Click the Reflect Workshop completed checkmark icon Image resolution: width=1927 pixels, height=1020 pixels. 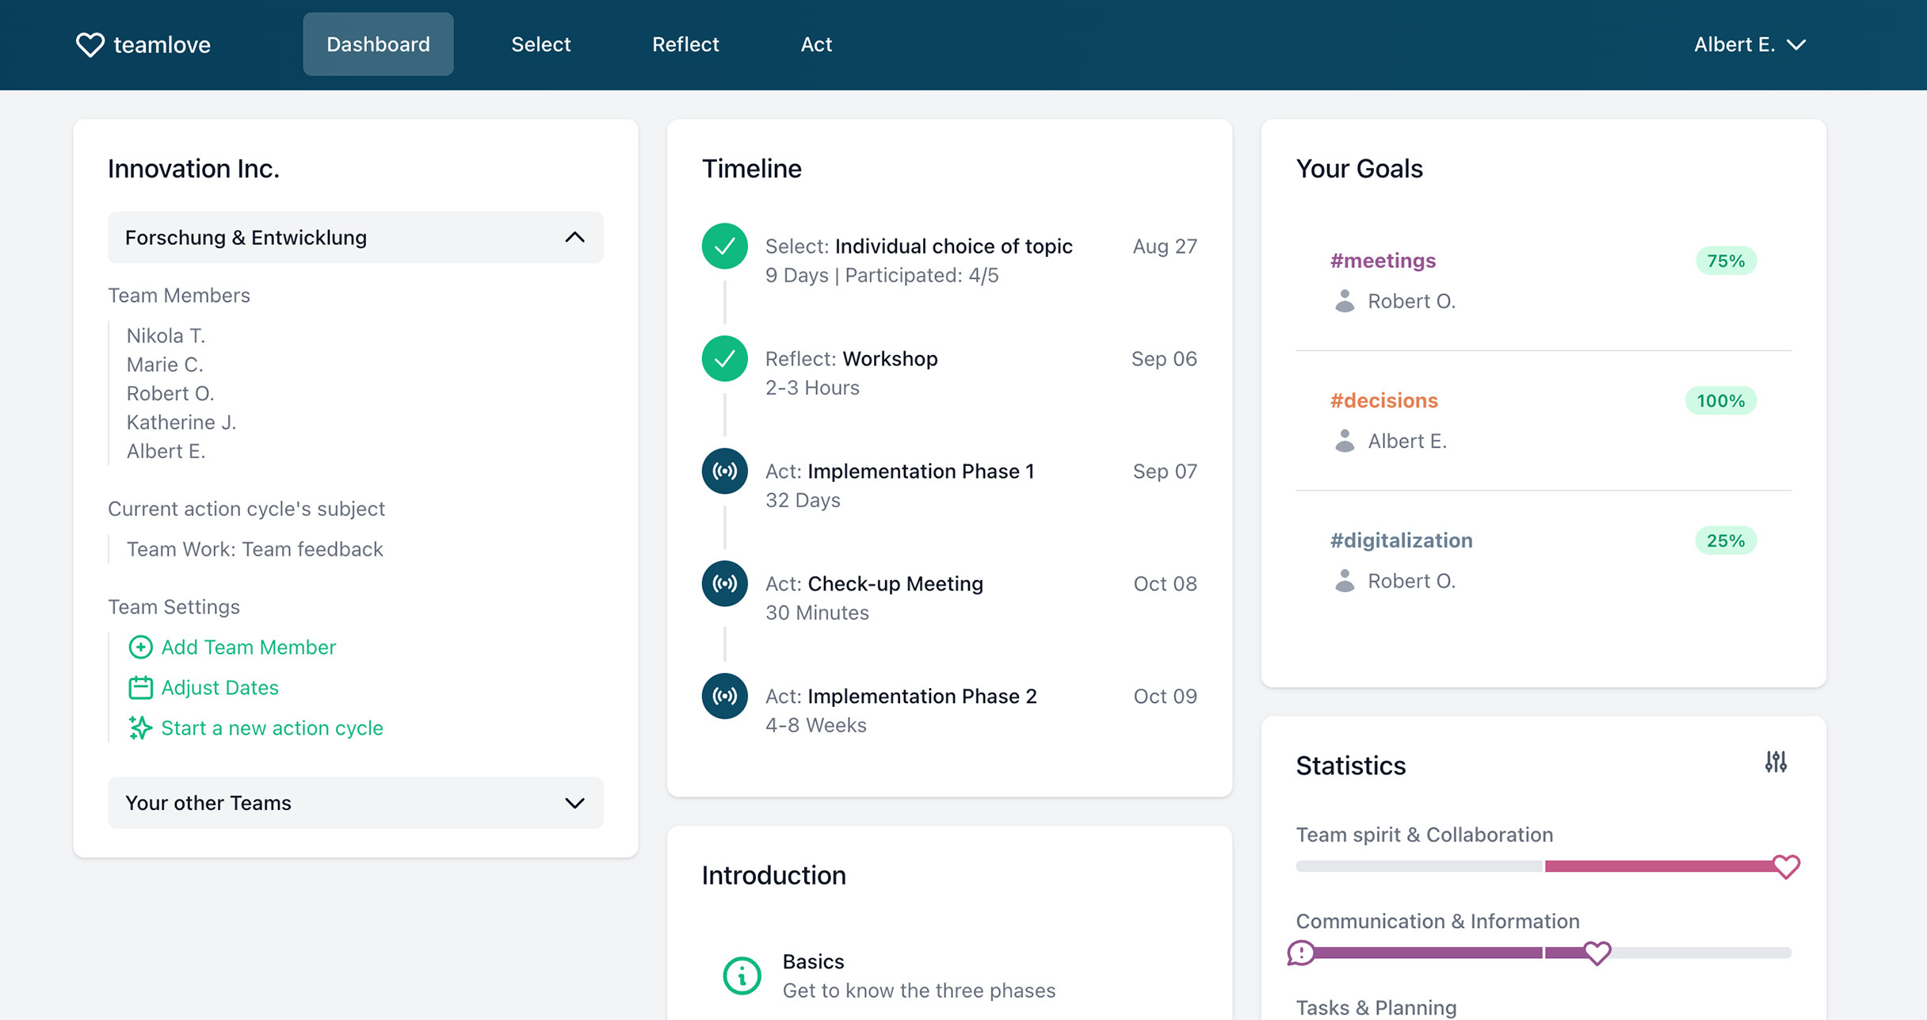click(723, 358)
